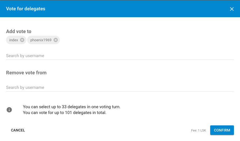This screenshot has width=240, height=141.
Task: Select the index chip label
Action: [14, 40]
